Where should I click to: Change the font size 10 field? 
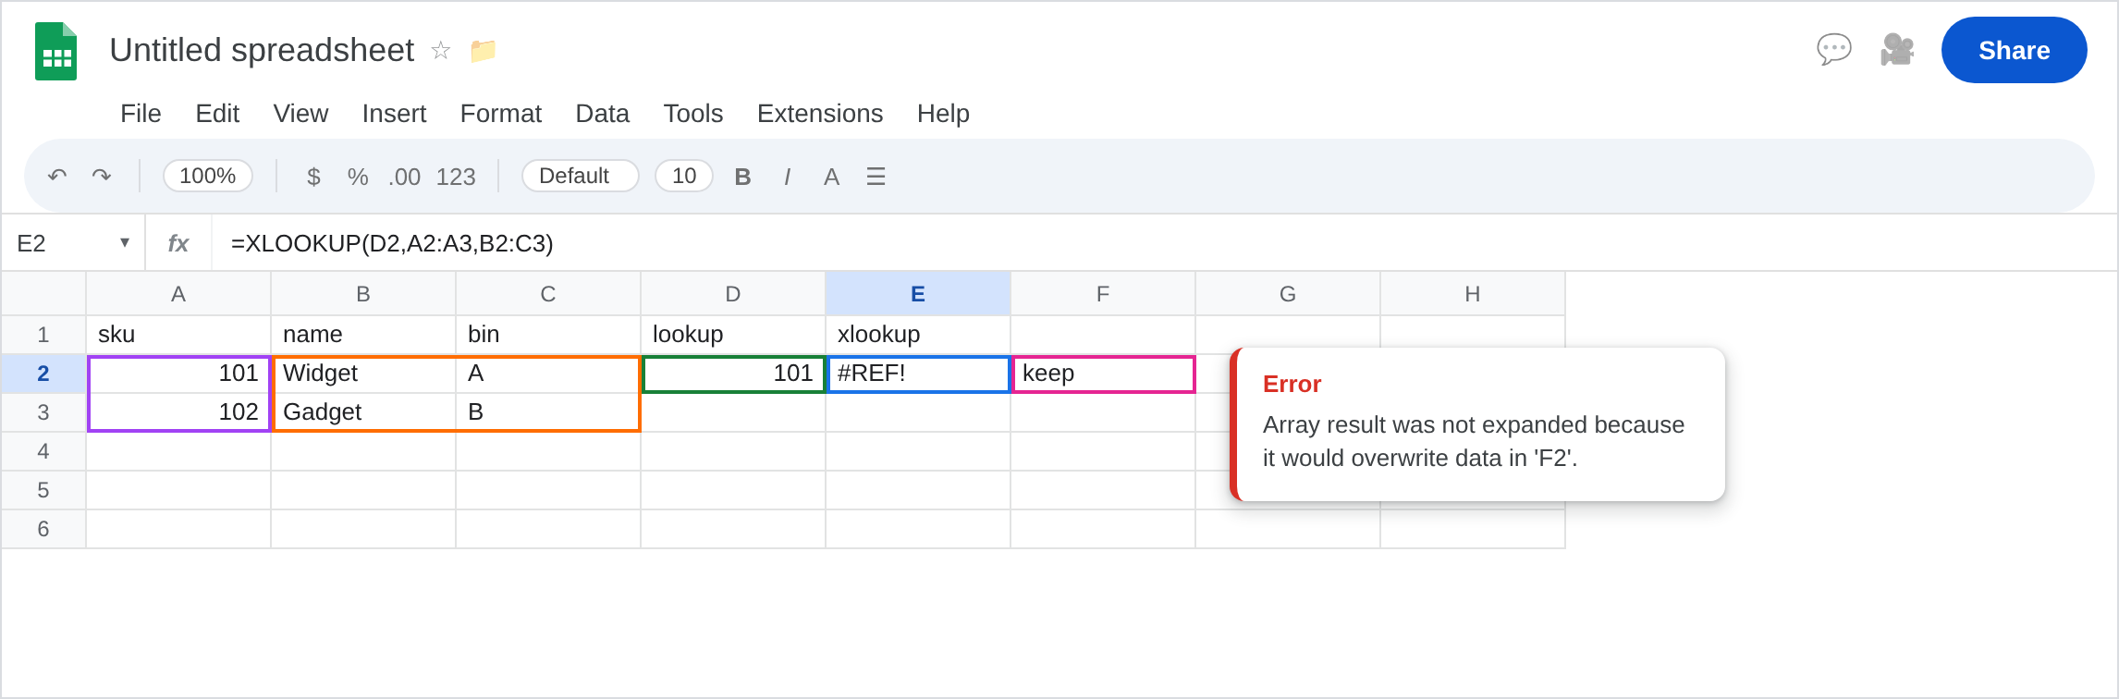pos(684,176)
